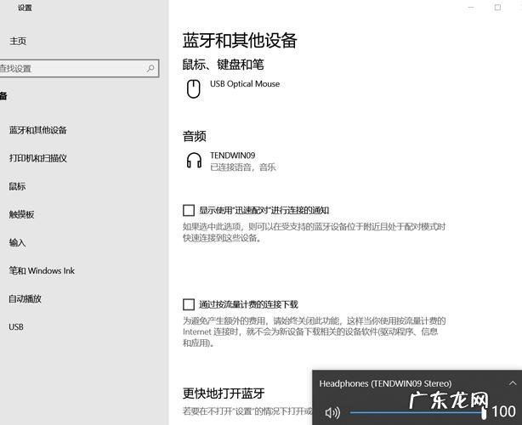
Task: Open the 蓝牙和其他设备 settings page
Action: pyautogui.click(x=37, y=130)
